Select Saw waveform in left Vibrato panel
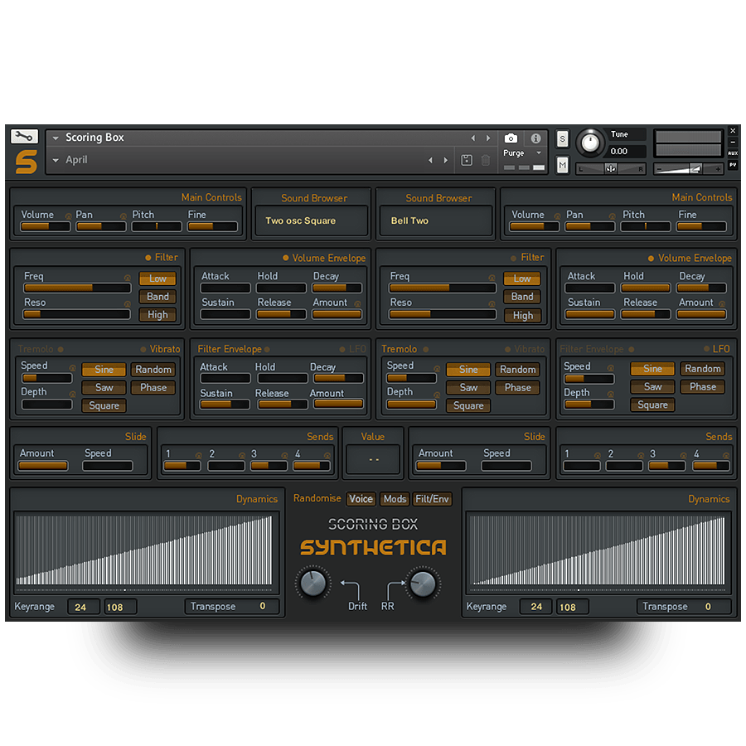746x746 pixels. (x=104, y=388)
